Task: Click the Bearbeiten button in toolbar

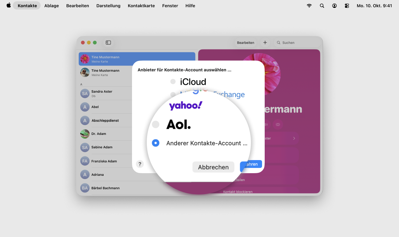Action: [246, 43]
